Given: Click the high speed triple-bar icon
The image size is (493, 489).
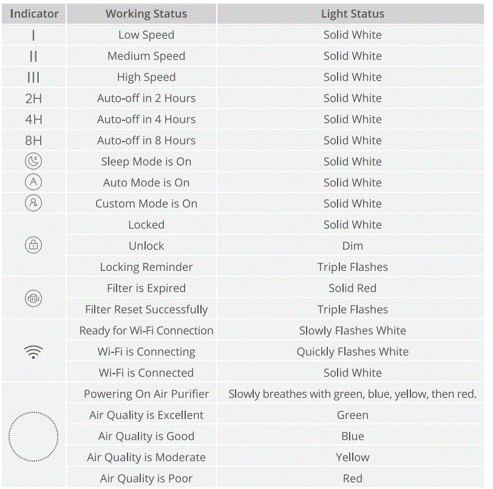Looking at the screenshot, I should click(33, 78).
